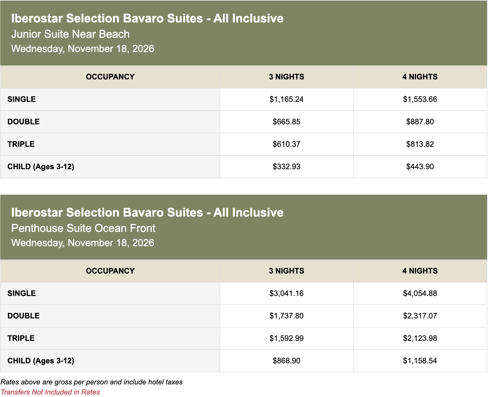This screenshot has height=397, width=488.
Task: Select the $1,553.66 single 4-night rate
Action: tap(420, 99)
